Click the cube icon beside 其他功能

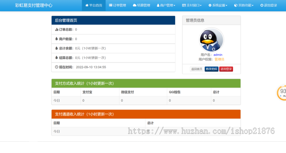coord(236,5)
